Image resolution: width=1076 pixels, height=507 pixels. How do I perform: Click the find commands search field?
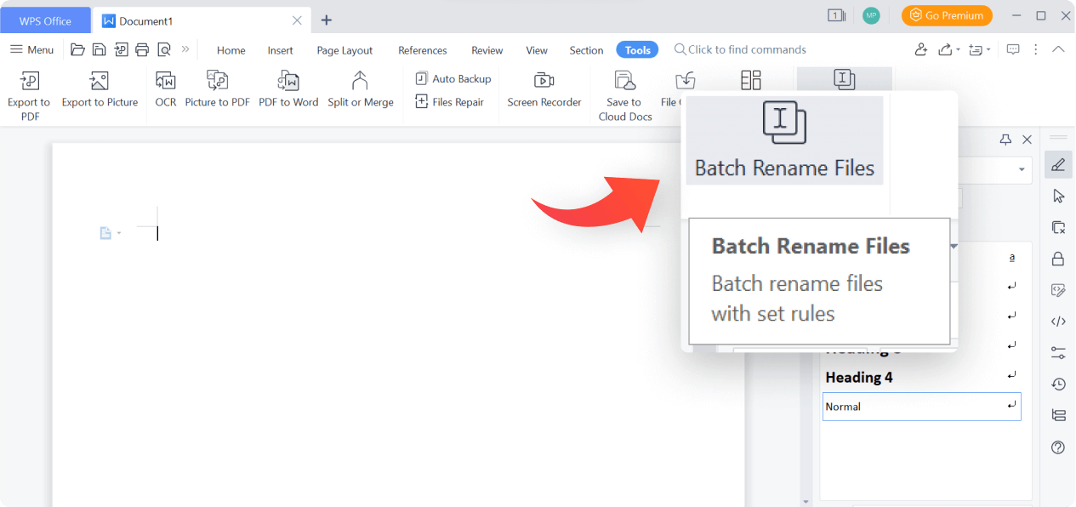pyautogui.click(x=740, y=49)
